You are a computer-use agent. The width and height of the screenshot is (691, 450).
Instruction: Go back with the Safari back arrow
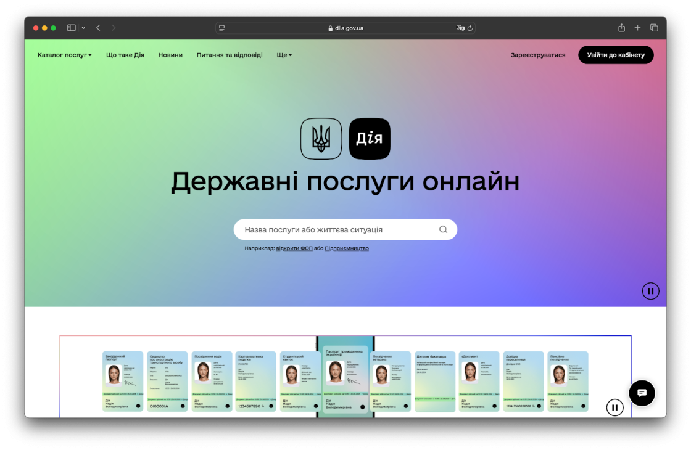(x=98, y=28)
